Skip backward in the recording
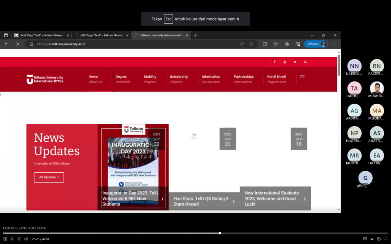391x244 pixels. pyautogui.click(x=12, y=239)
